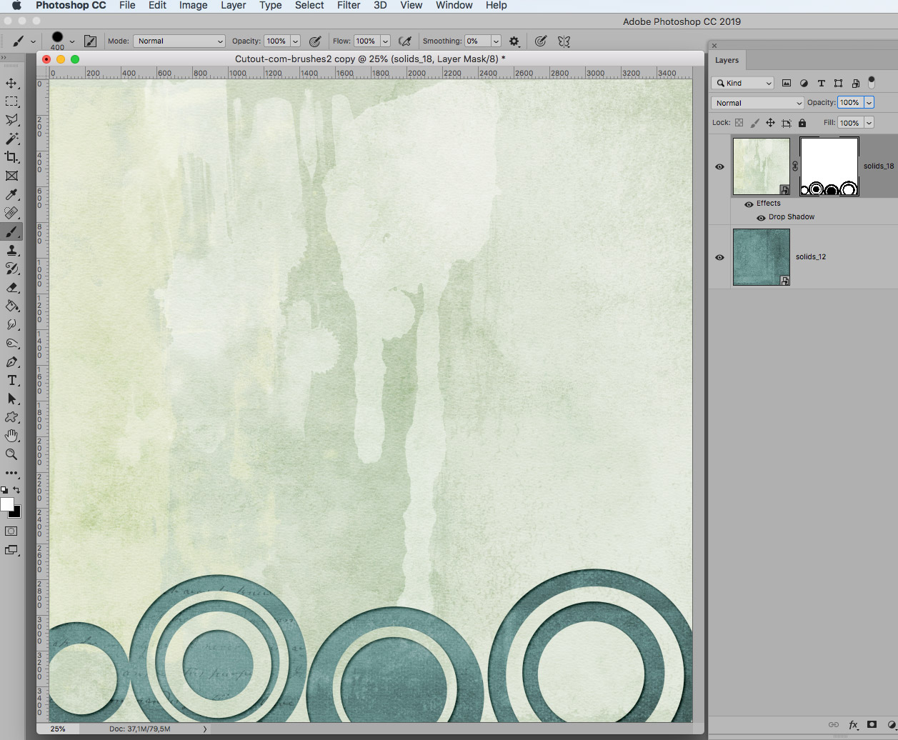Select the Pen tool
Screen dimensions: 898x740
[11, 362]
